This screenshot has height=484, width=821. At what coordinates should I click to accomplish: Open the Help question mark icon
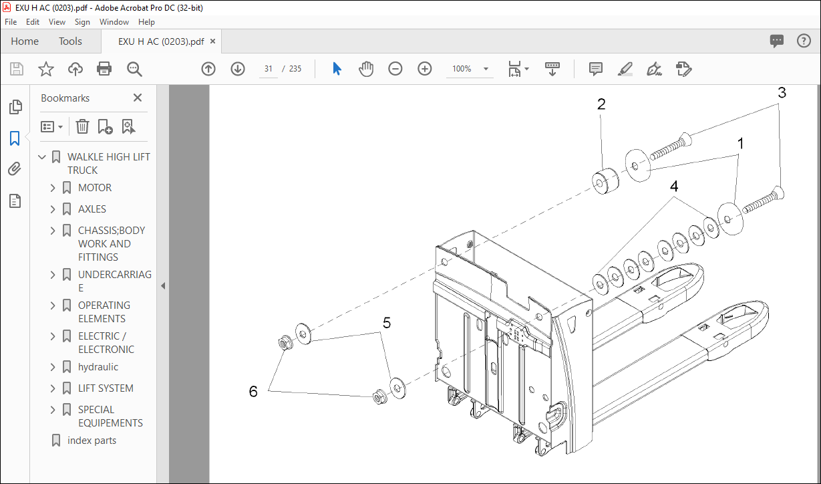(x=804, y=41)
